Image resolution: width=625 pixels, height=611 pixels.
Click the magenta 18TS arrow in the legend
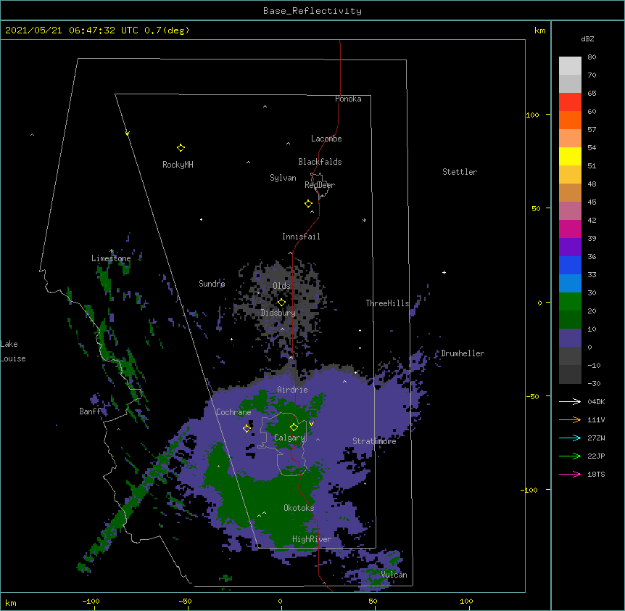[570, 474]
